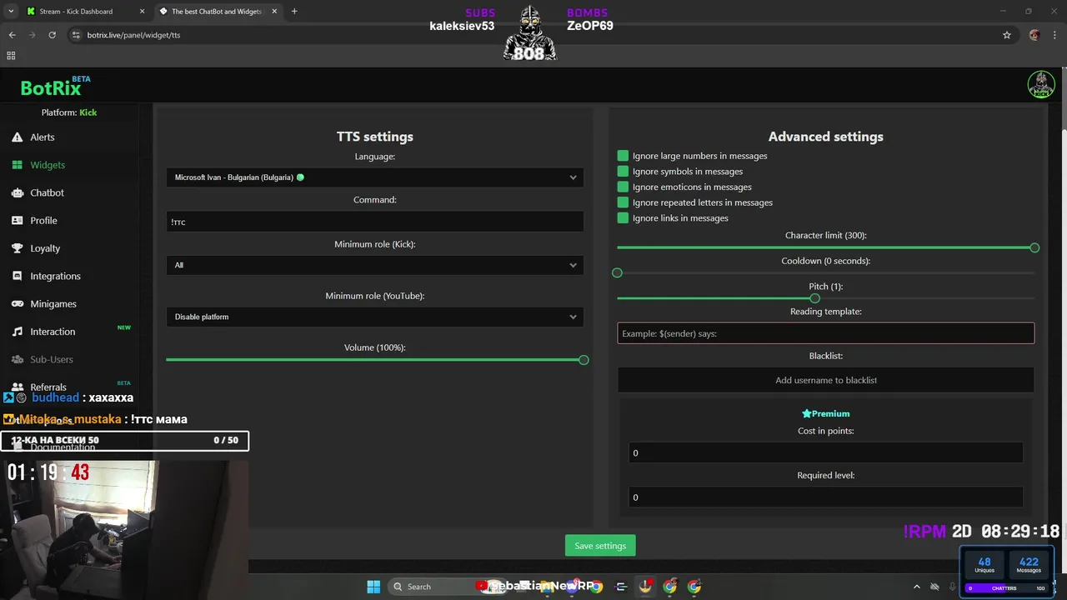Go back with the browser back arrow
The width and height of the screenshot is (1067, 600).
coord(12,35)
